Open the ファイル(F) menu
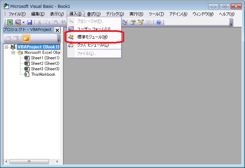 [x=17, y=14]
